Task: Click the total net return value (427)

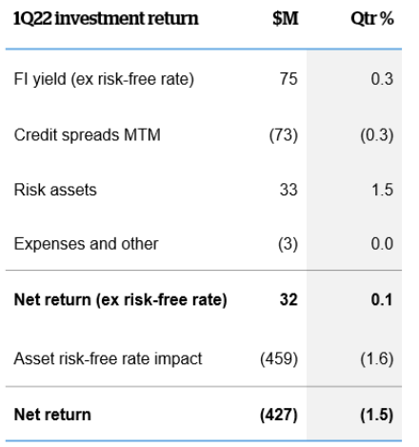Action: point(279,415)
